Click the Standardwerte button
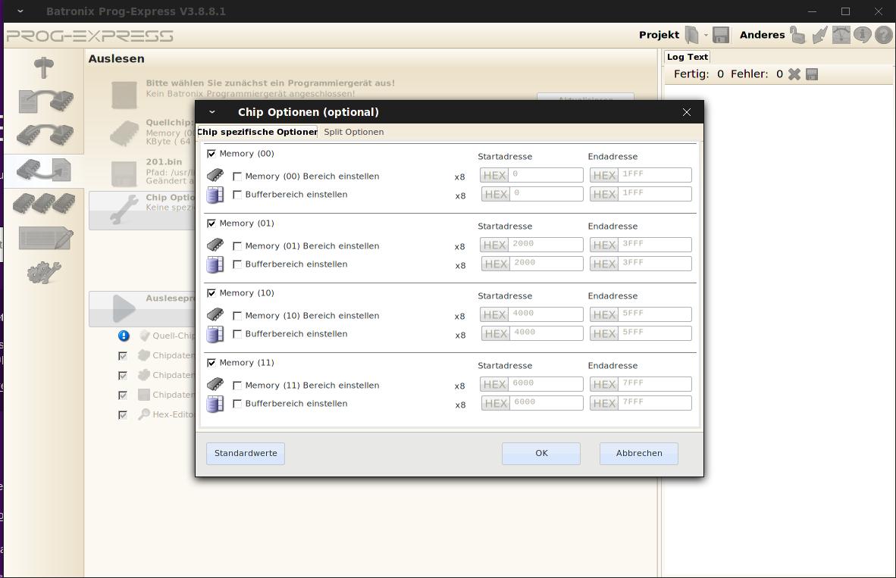The width and height of the screenshot is (896, 578). [x=246, y=454]
